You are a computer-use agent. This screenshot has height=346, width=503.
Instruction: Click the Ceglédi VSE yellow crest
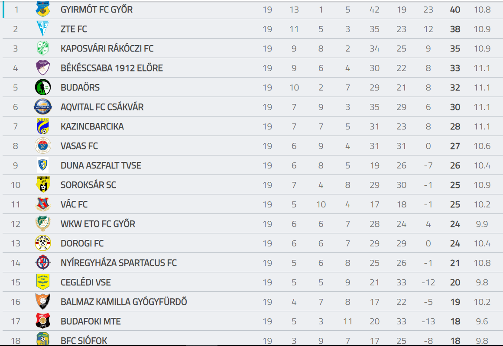point(42,282)
